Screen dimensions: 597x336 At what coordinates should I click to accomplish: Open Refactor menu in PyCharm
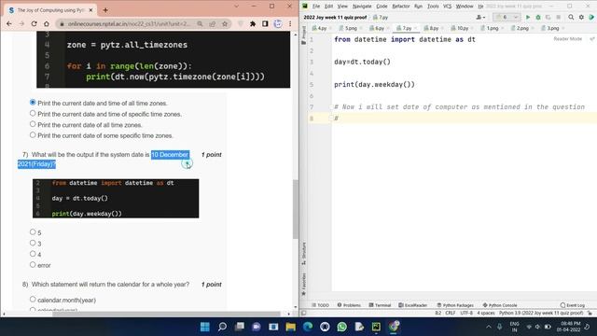(x=401, y=7)
